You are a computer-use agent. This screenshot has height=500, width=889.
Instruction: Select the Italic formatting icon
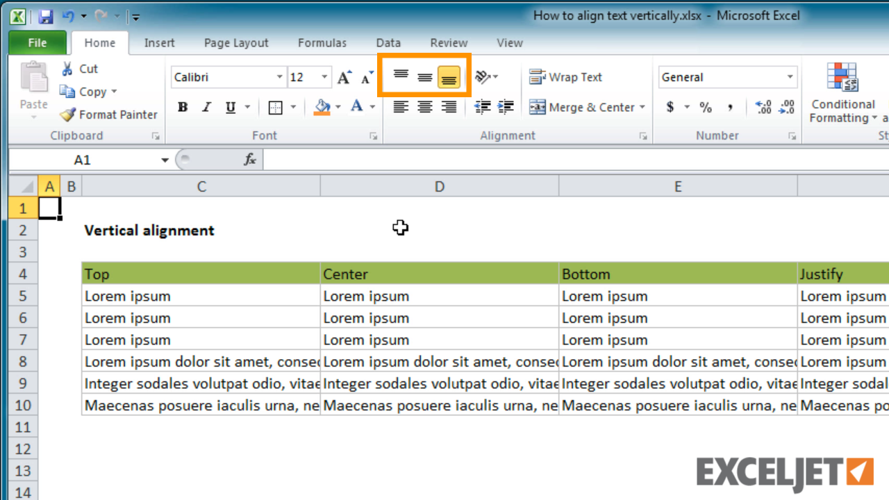[206, 107]
